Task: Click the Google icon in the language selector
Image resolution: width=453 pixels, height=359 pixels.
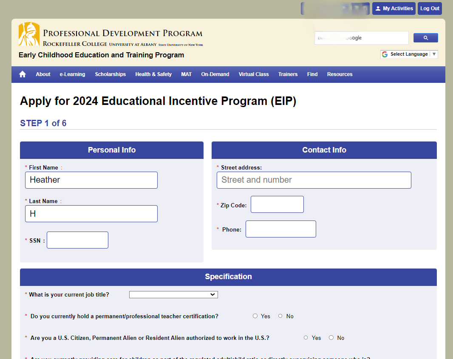Action: click(x=385, y=54)
